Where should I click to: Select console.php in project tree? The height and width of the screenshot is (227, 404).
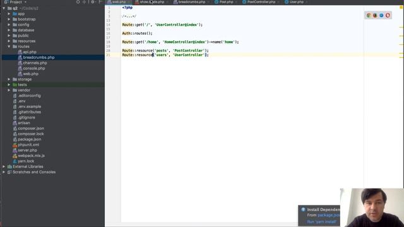click(x=34, y=68)
